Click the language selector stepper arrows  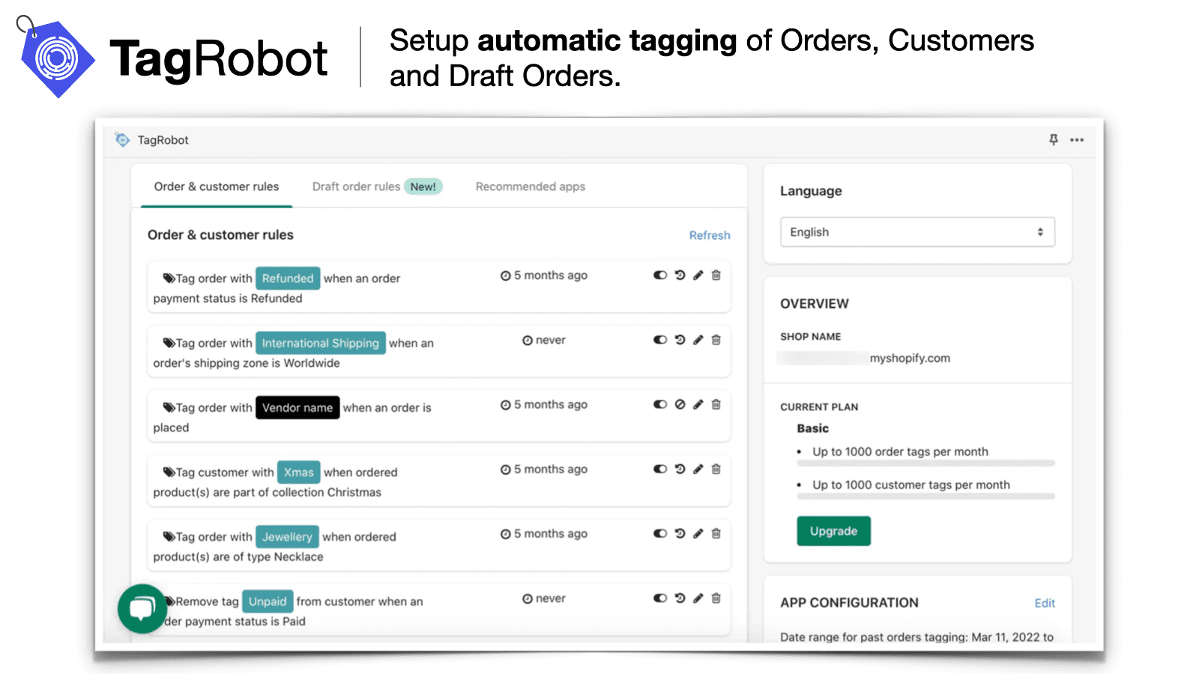[x=1041, y=231]
